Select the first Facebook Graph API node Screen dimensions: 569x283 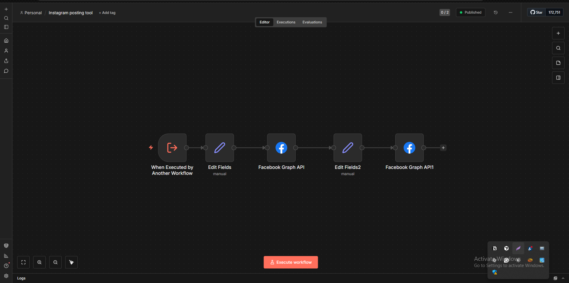281,148
